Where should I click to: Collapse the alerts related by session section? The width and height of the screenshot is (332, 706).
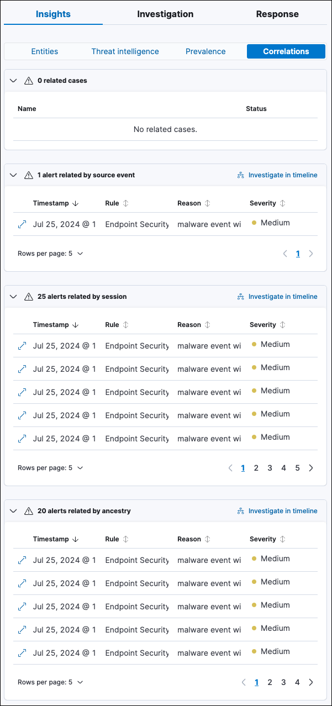14,297
